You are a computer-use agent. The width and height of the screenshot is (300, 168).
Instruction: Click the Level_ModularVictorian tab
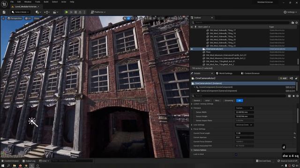pos(26,7)
